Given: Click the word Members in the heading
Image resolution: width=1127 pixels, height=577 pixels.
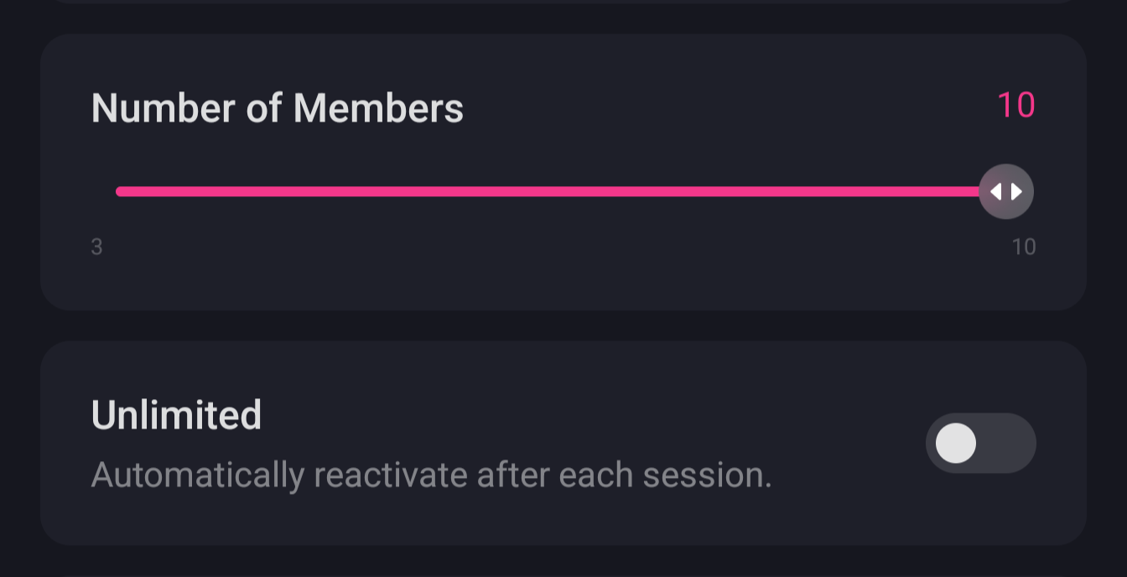Looking at the screenshot, I should click(378, 108).
